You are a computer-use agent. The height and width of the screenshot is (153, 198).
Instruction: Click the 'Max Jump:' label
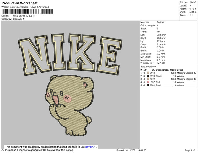pyautogui.click(x=146, y=60)
